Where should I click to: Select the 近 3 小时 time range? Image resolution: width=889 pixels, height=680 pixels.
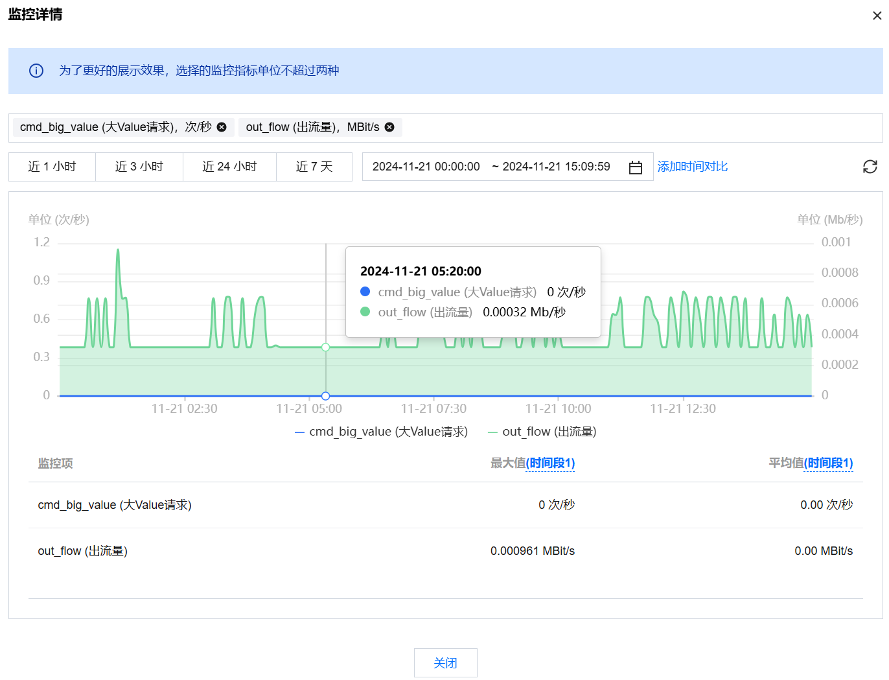(139, 167)
